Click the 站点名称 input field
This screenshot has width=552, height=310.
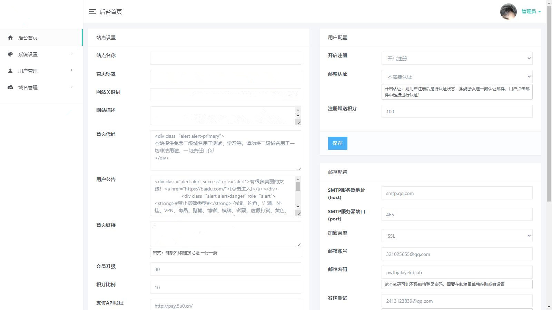point(225,58)
